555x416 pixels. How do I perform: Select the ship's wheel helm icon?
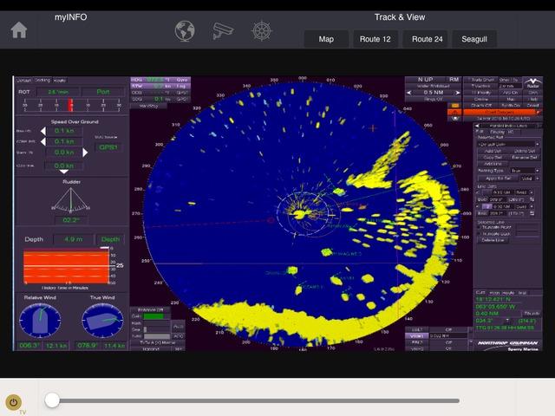coord(261,31)
